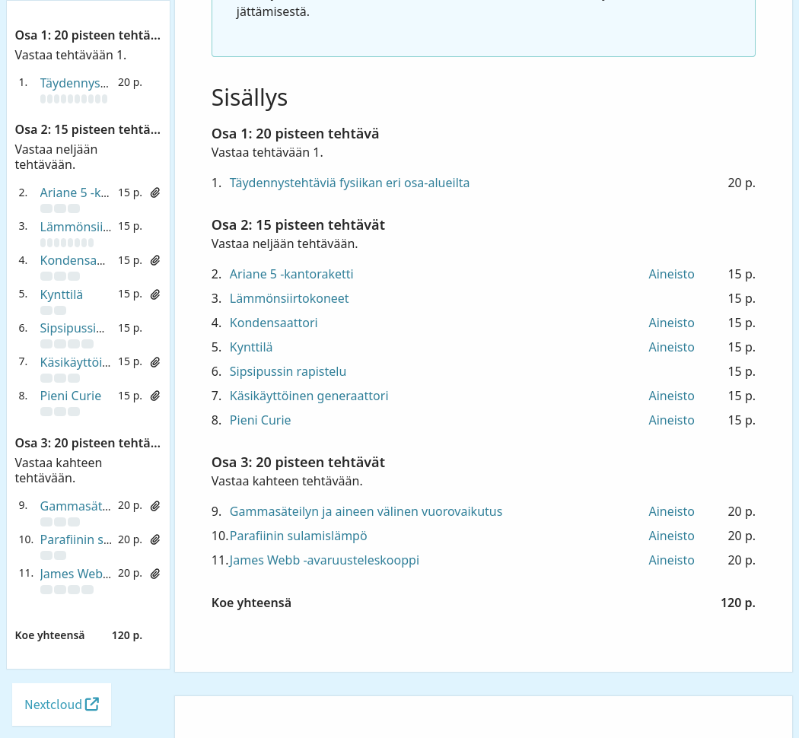Jump to Kynttilä task 5 in sidebar
The width and height of the screenshot is (799, 738).
(x=61, y=294)
